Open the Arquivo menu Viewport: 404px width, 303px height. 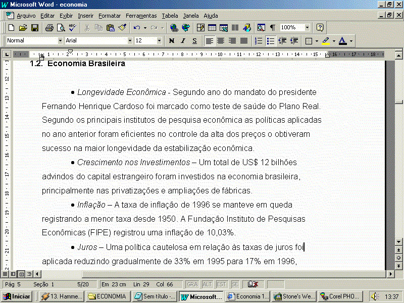pyautogui.click(x=26, y=16)
